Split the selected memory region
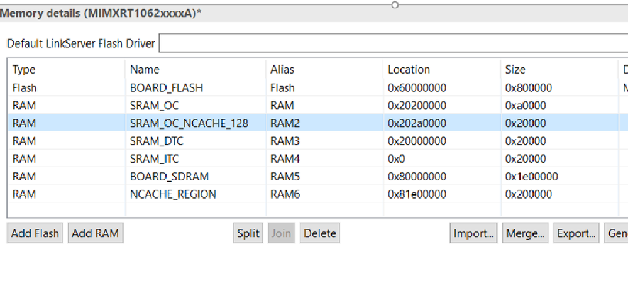This screenshot has height=298, width=628. click(248, 233)
